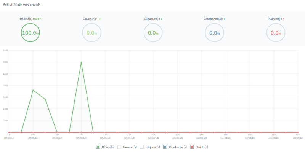Click the 18h (04/06/15) axis label

click(x=81, y=136)
